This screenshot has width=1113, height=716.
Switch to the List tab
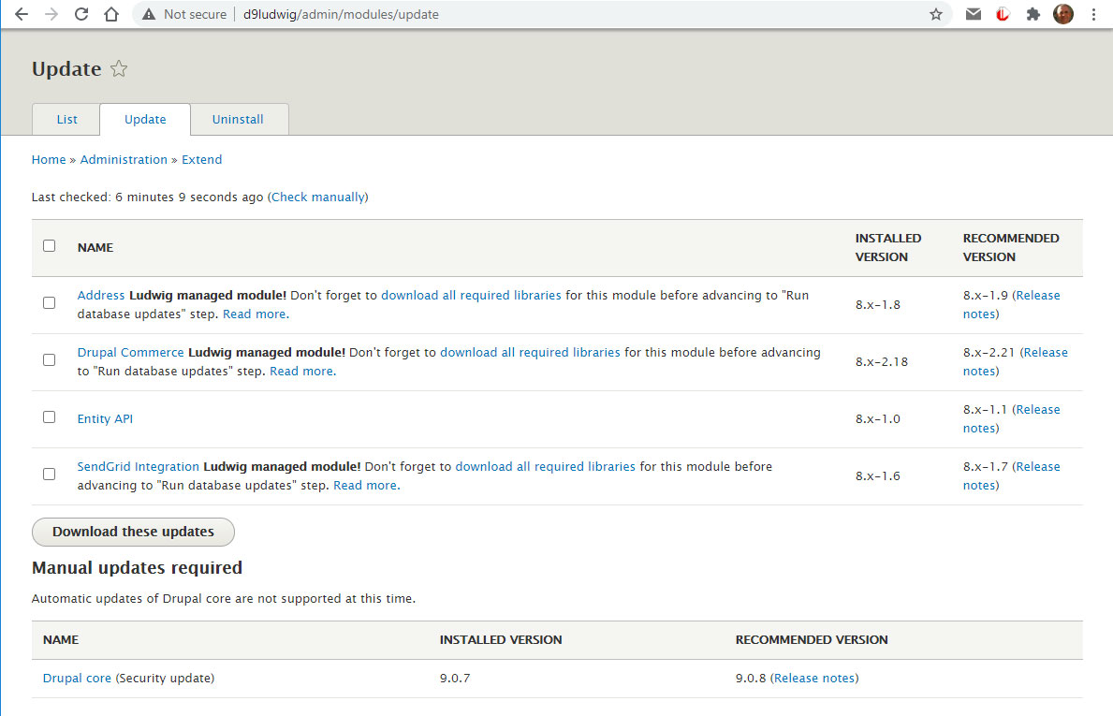pyautogui.click(x=66, y=119)
